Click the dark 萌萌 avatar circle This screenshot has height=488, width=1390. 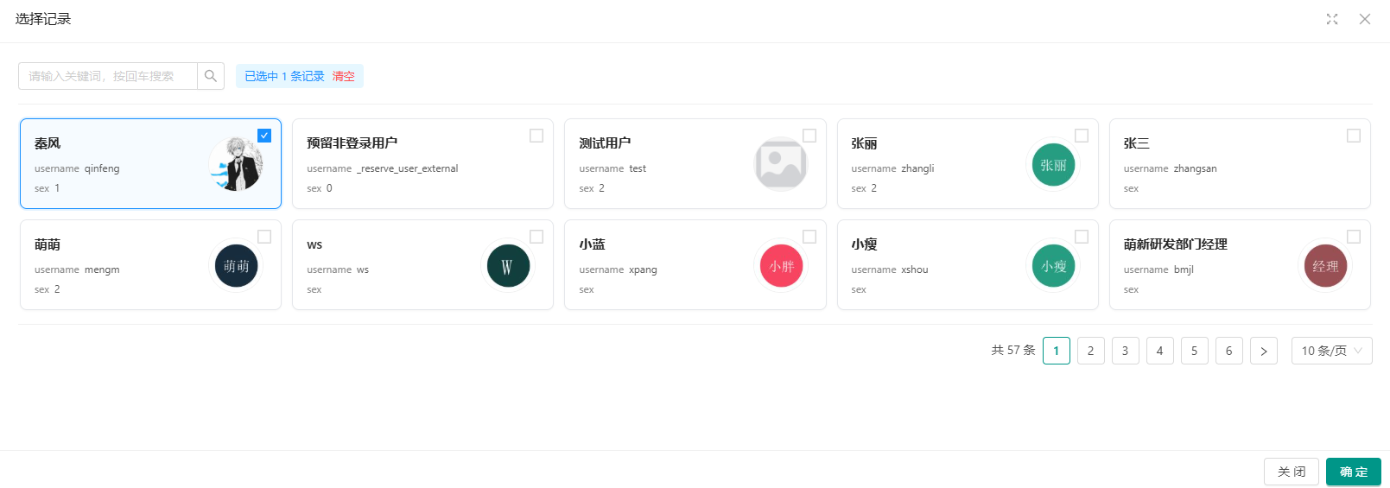point(236,266)
